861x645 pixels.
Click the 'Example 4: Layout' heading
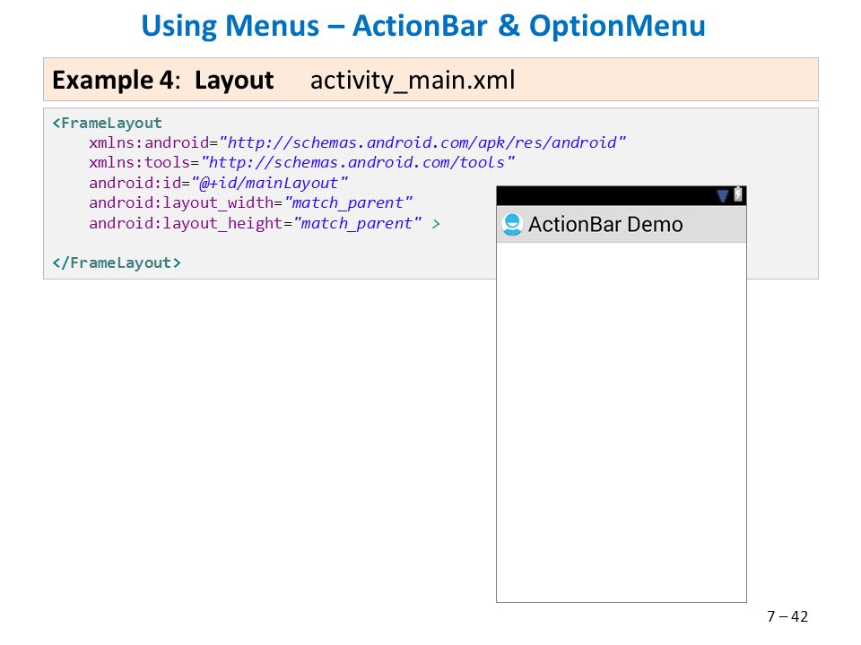162,80
